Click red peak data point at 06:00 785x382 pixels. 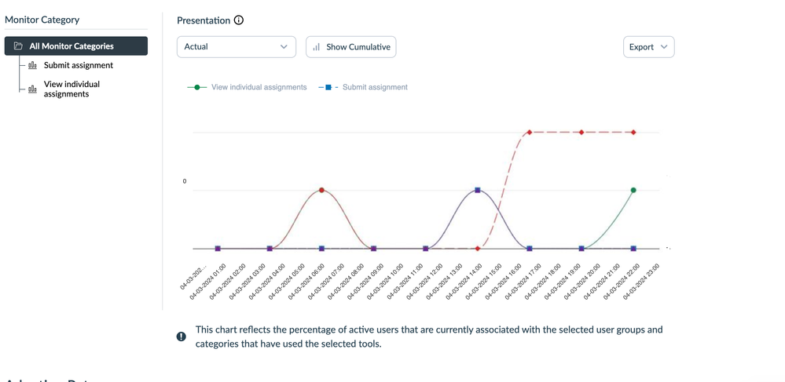click(x=321, y=190)
